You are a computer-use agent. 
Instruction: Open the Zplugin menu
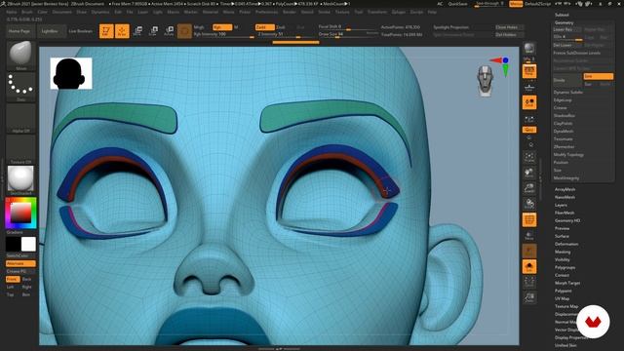(x=399, y=12)
